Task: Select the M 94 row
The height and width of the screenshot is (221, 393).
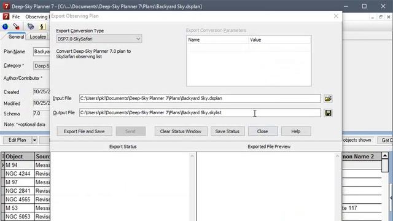Action: pyautogui.click(x=28, y=165)
